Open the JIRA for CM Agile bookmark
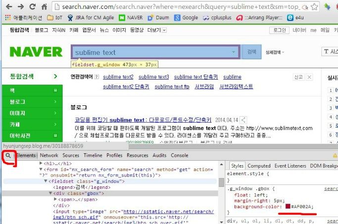This screenshot has height=224, width=338. 91,18
